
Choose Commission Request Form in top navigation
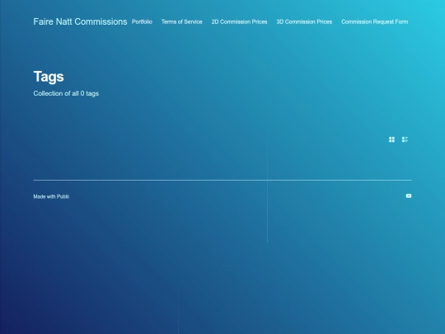[x=375, y=22]
